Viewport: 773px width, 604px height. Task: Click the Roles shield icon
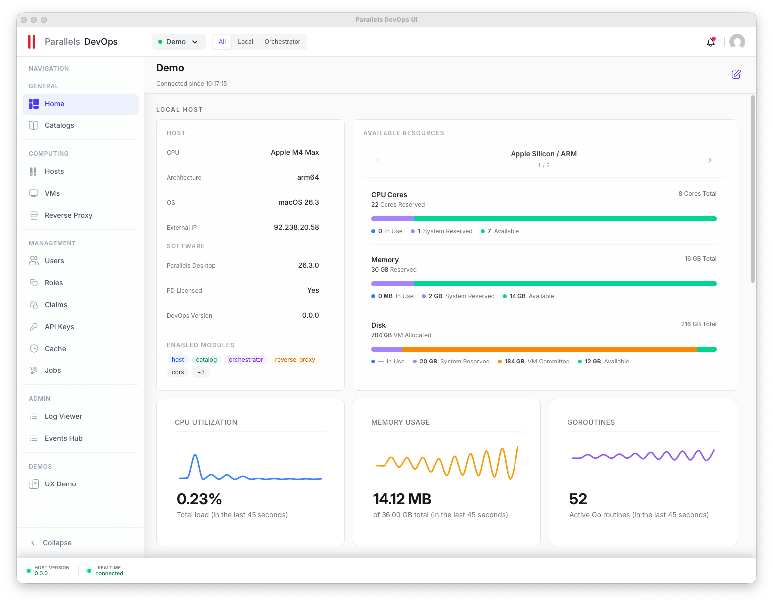(x=34, y=283)
